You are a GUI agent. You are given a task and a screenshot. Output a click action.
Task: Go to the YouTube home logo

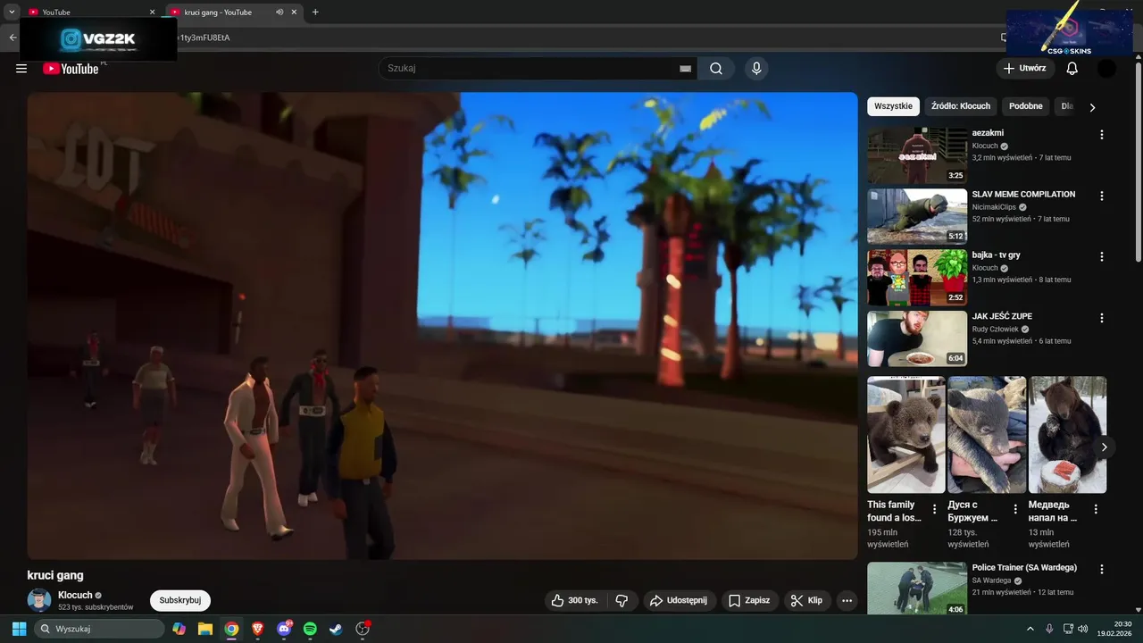71,69
